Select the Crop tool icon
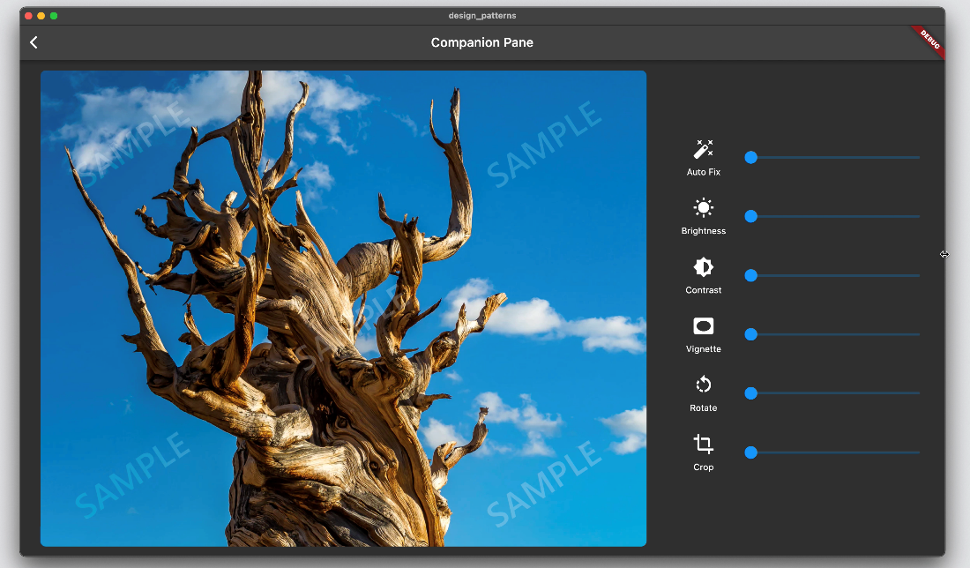This screenshot has height=568, width=970. (703, 444)
